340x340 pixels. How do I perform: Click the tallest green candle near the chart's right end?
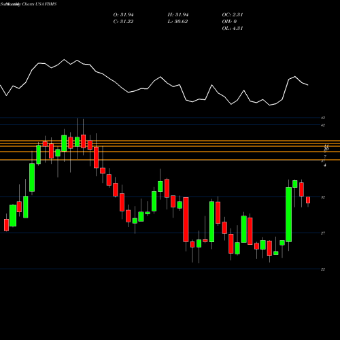[288, 214]
